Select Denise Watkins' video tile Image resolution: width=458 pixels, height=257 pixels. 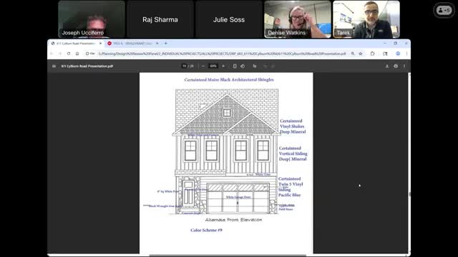click(298, 19)
